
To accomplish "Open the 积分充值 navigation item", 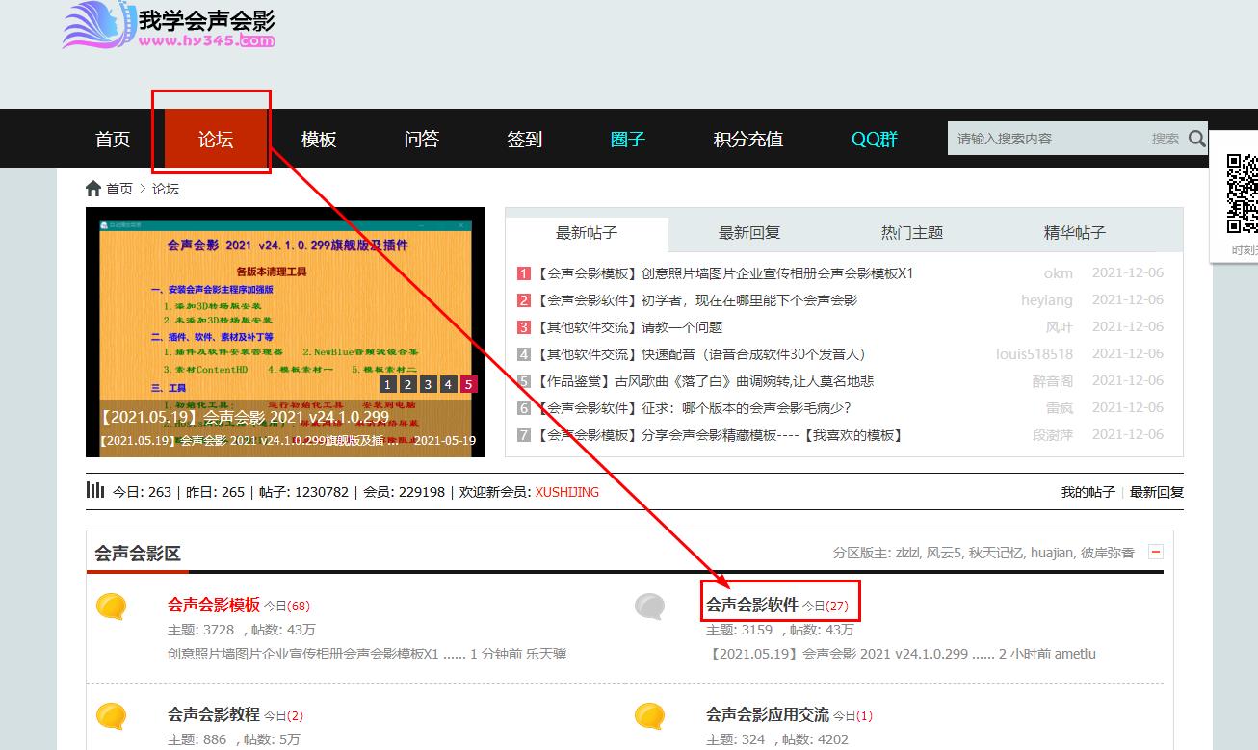I will (748, 139).
